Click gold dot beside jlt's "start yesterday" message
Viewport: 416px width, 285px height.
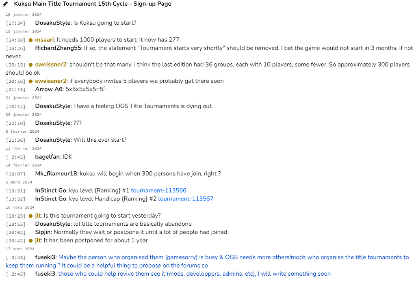[31, 216]
